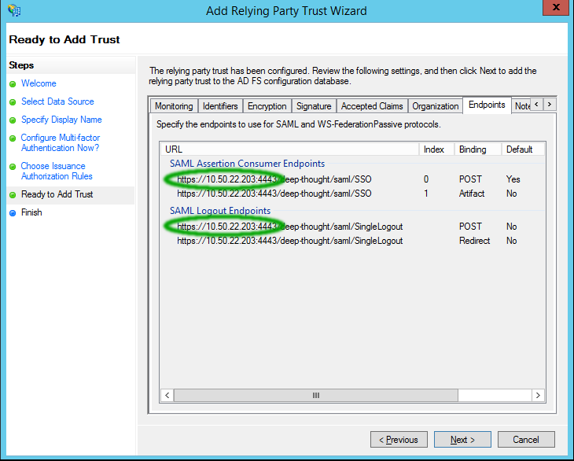The height and width of the screenshot is (461, 574).
Task: Open the Monitoring tab
Action: [x=174, y=106]
